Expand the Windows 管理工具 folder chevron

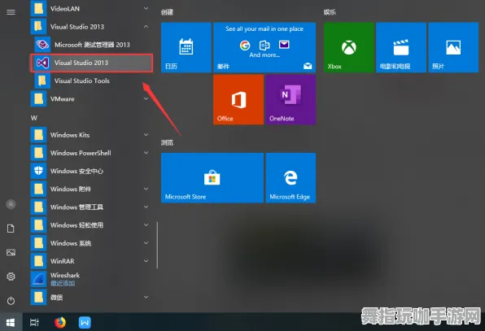pos(146,207)
